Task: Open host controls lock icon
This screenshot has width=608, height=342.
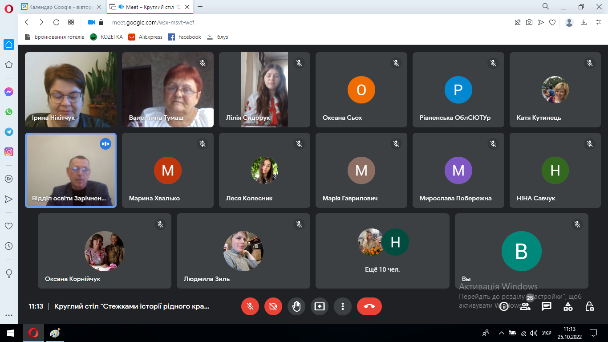Action: pyautogui.click(x=589, y=306)
